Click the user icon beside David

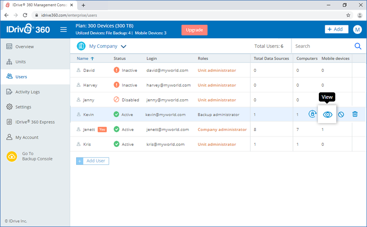point(78,70)
